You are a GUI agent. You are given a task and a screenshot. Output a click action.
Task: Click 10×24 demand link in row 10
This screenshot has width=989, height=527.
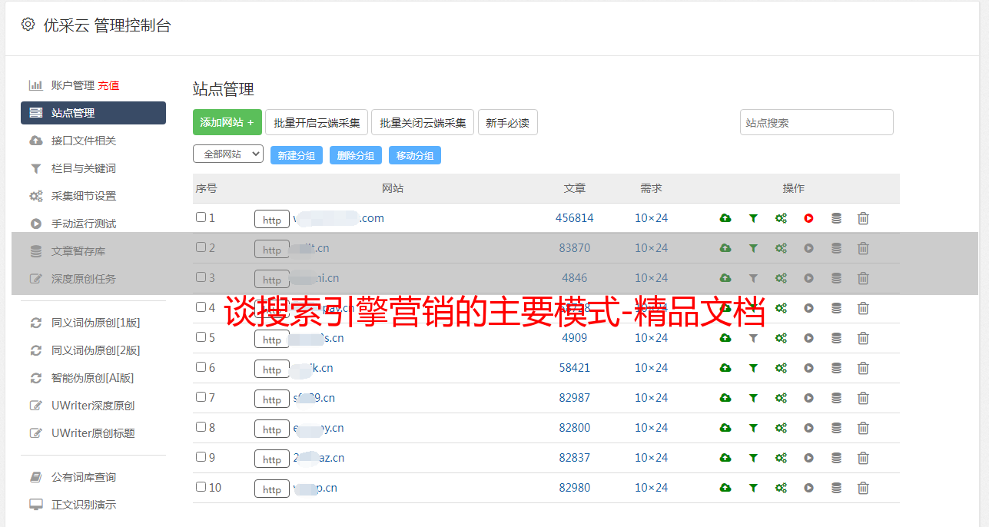click(652, 488)
